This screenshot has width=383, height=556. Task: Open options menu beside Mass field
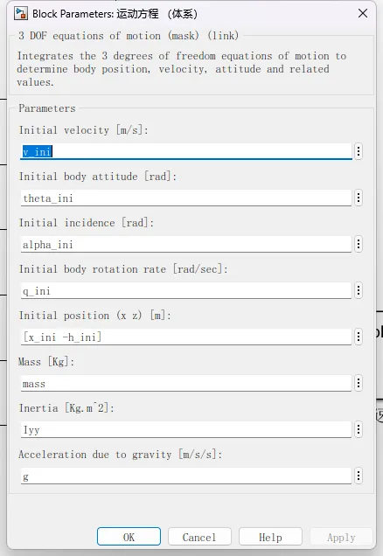point(359,383)
